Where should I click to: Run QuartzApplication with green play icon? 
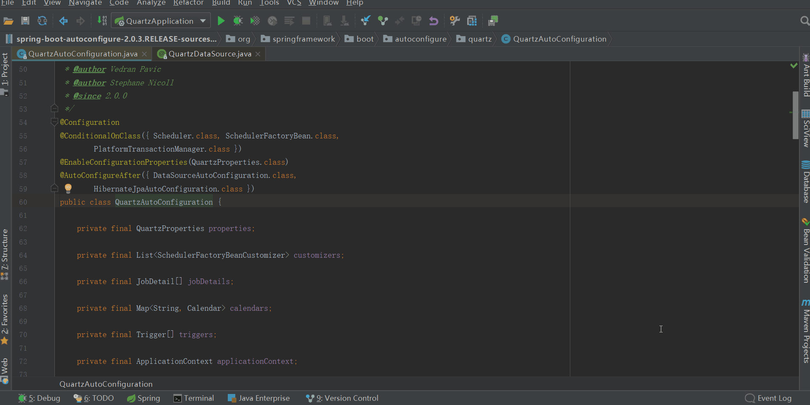click(221, 21)
